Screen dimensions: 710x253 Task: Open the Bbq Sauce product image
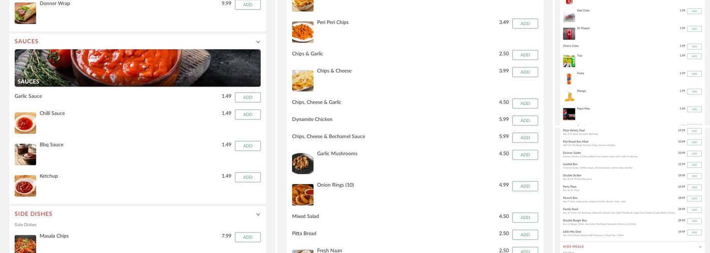[x=25, y=154]
